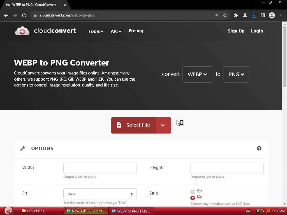Image resolution: width=287 pixels, height=215 pixels.
Task: Click the Chrome Labs flask icon
Action: [x=245, y=16]
